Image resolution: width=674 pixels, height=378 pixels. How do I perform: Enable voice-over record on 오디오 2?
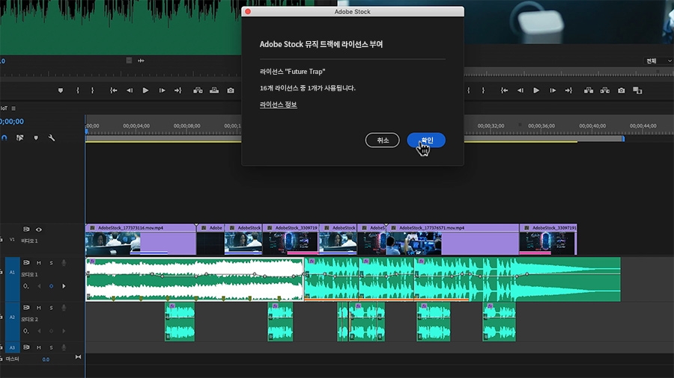(x=64, y=308)
